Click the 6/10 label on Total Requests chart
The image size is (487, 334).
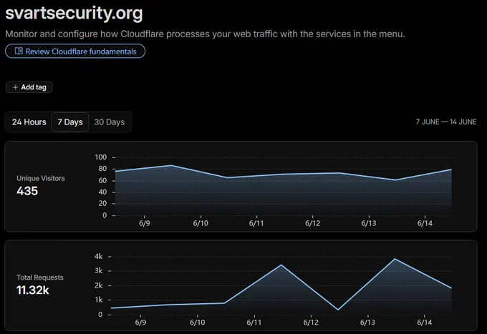[197, 323]
